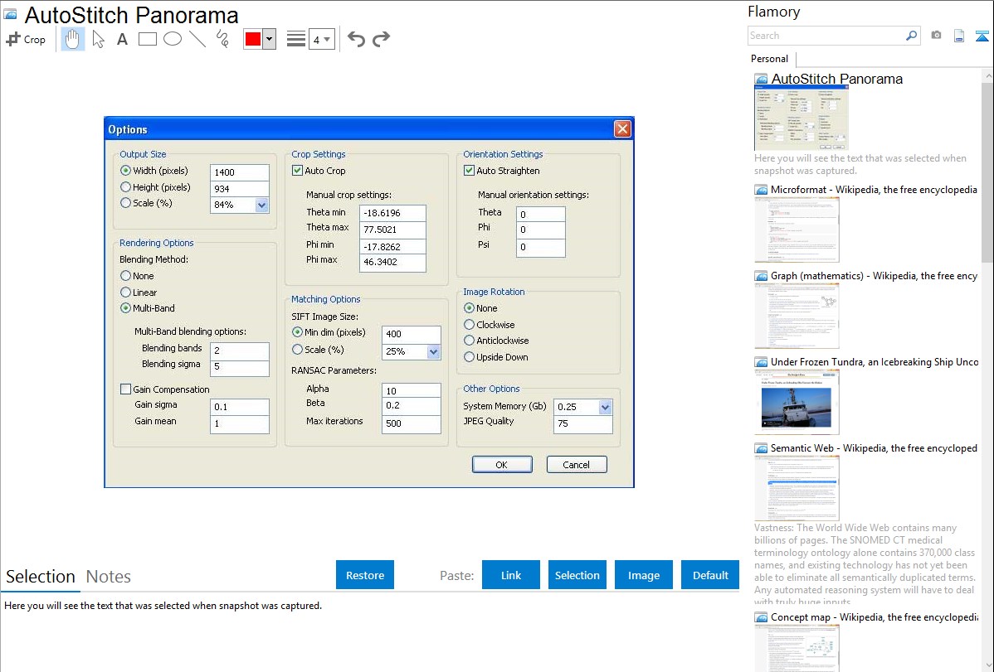Screen dimensions: 994x672
Task: Select the Output Size Scale (%) radio
Action: pos(125,203)
